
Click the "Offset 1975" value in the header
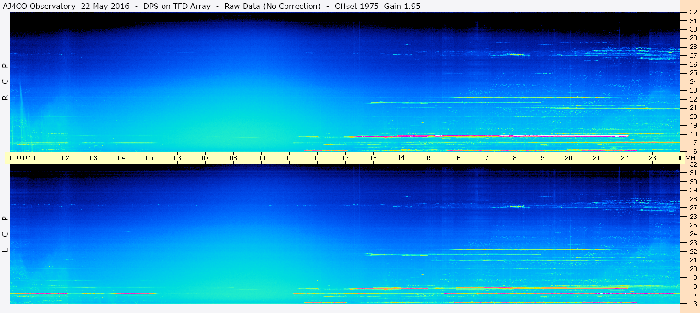click(356, 6)
